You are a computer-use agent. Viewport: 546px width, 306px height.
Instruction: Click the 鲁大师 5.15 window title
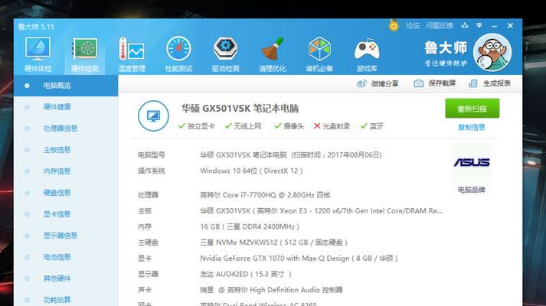pyautogui.click(x=36, y=27)
